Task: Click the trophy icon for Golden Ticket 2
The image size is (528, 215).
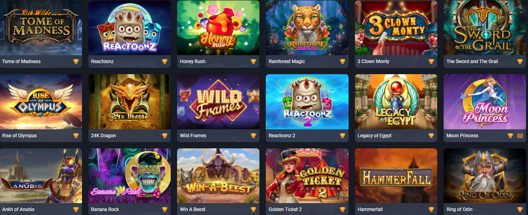Action: [342, 209]
